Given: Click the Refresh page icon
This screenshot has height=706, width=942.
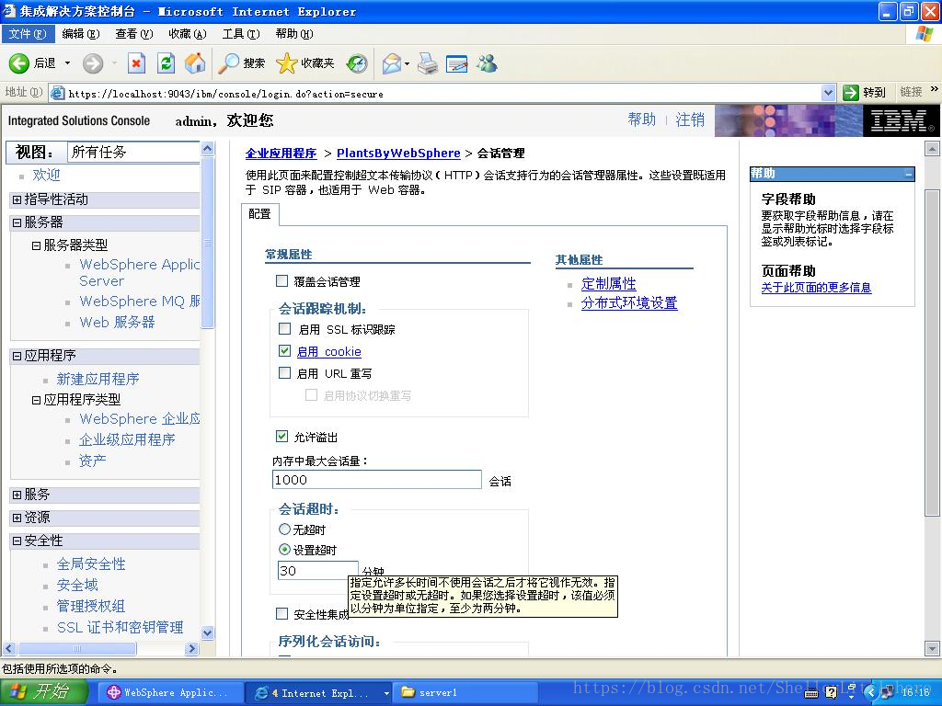Looking at the screenshot, I should pyautogui.click(x=166, y=63).
